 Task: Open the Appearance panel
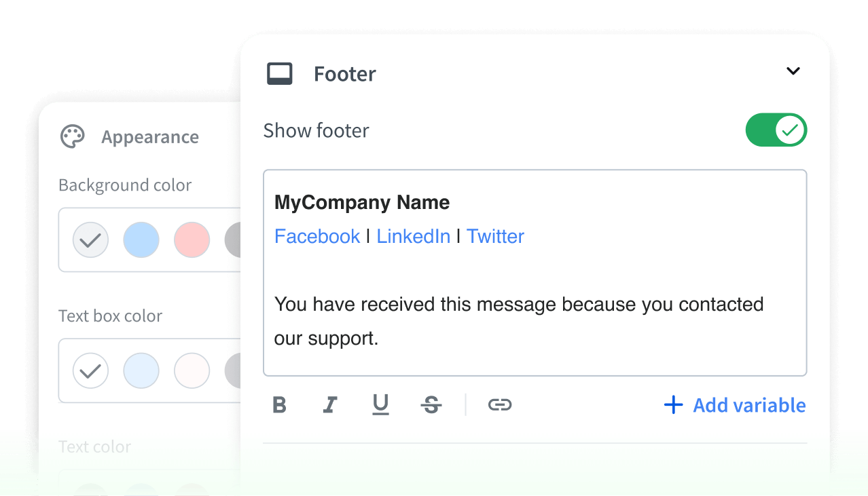point(150,136)
